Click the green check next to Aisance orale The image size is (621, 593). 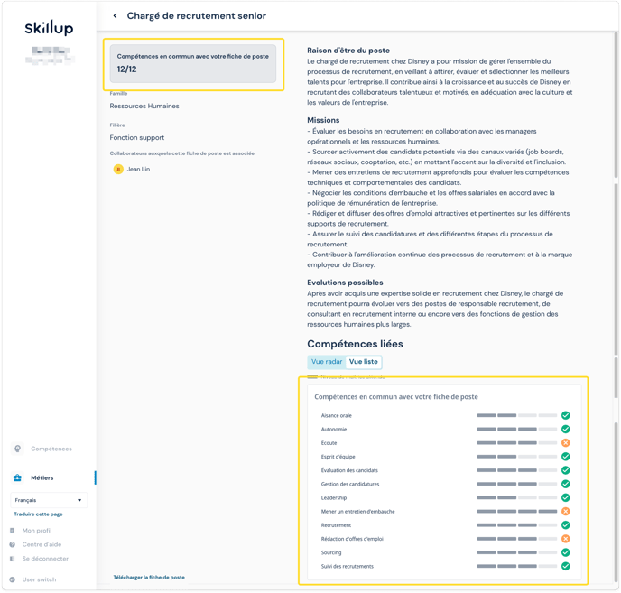(566, 416)
